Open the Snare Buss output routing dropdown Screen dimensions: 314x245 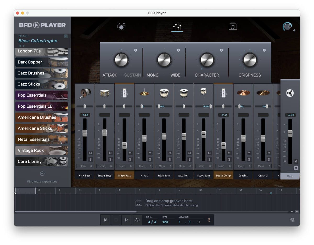point(104,166)
